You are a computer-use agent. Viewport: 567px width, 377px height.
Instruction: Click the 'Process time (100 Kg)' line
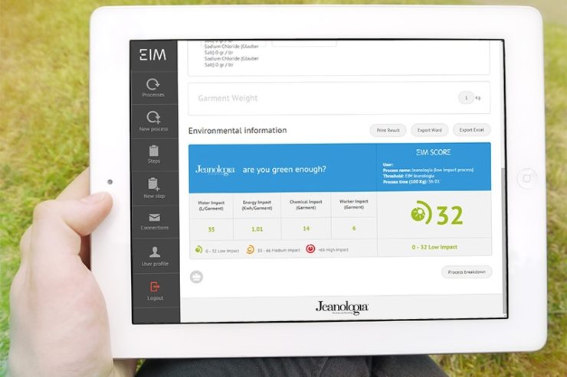coord(411,182)
